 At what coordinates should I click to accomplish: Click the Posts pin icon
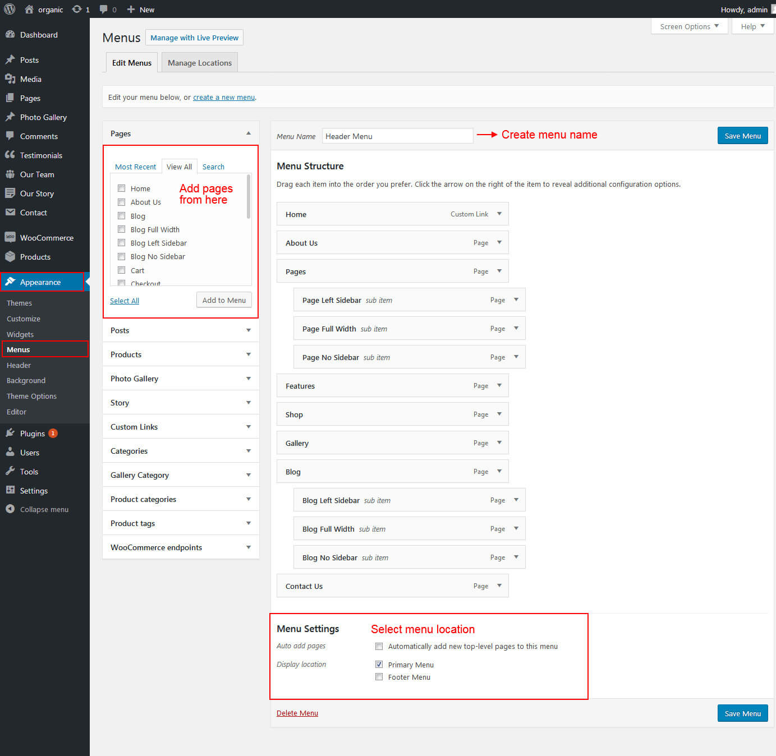click(10, 59)
